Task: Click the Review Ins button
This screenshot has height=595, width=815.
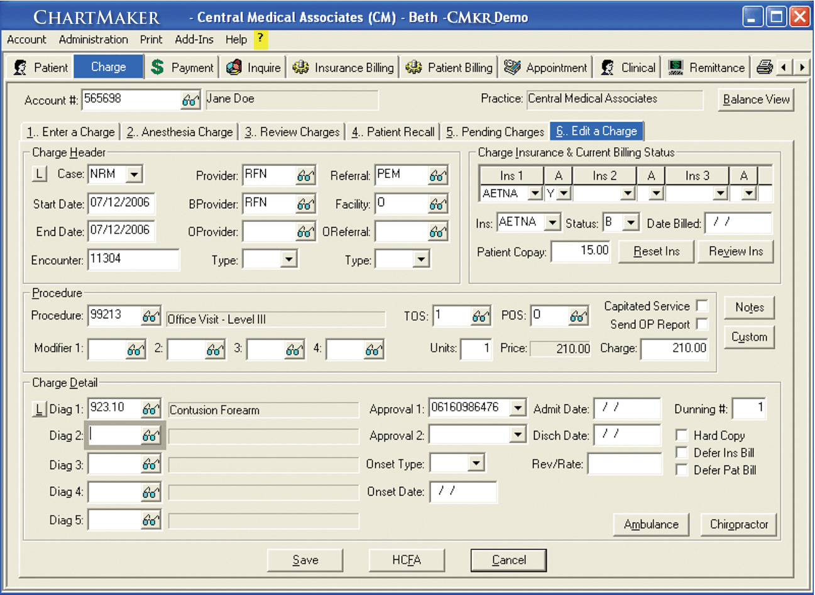Action: click(736, 252)
